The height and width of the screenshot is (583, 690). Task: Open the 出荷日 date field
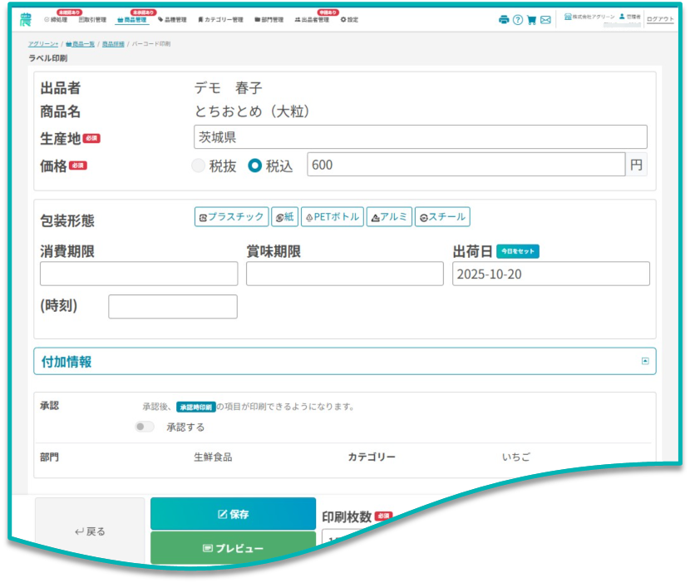(550, 274)
